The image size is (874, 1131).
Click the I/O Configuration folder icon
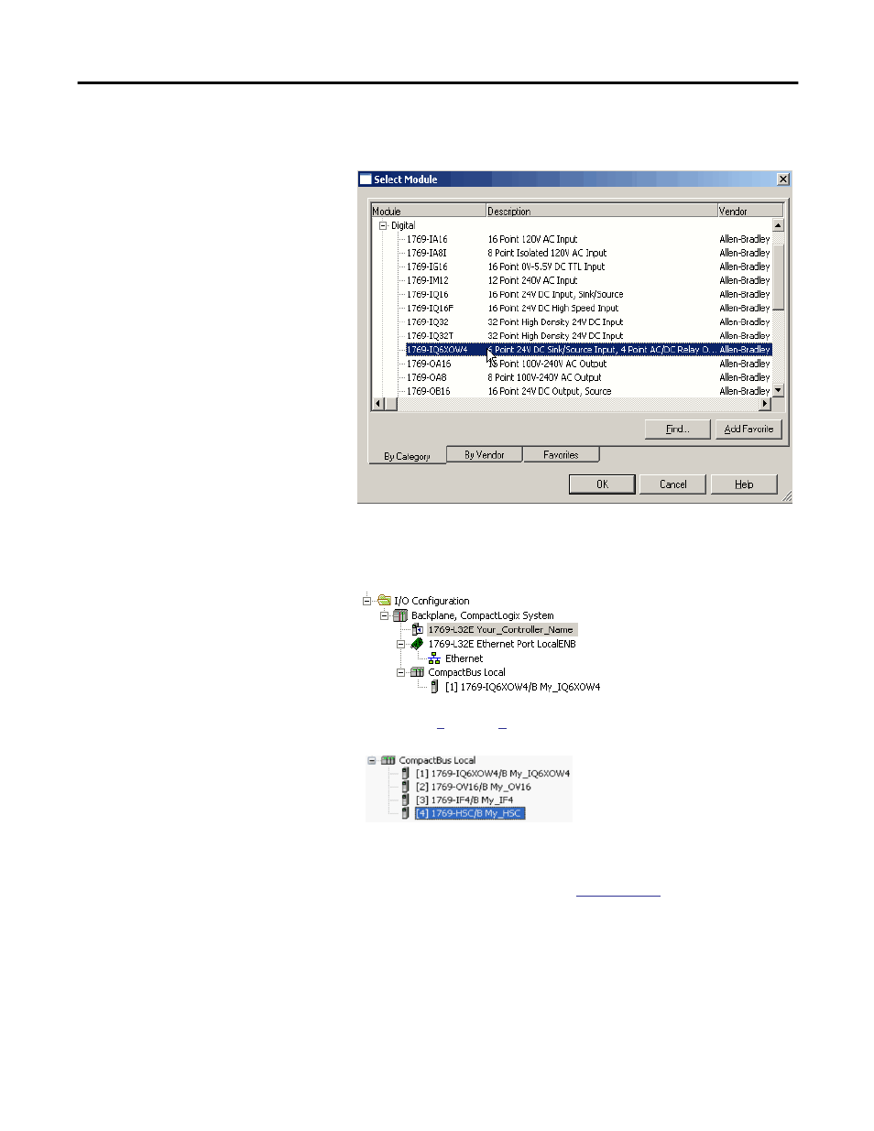click(x=384, y=601)
